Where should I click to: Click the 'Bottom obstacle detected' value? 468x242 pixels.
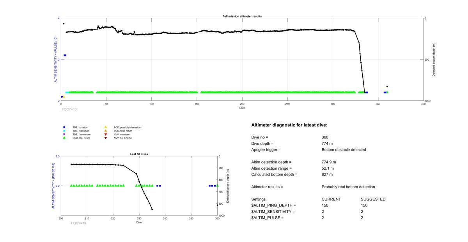(x=344, y=150)
